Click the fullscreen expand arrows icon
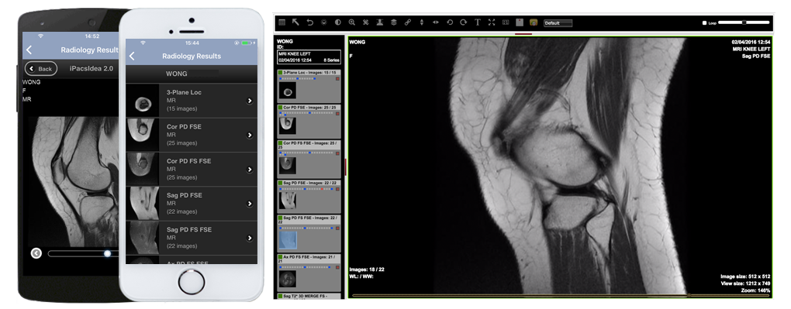Screen dimensions: 791x309 click(x=492, y=22)
